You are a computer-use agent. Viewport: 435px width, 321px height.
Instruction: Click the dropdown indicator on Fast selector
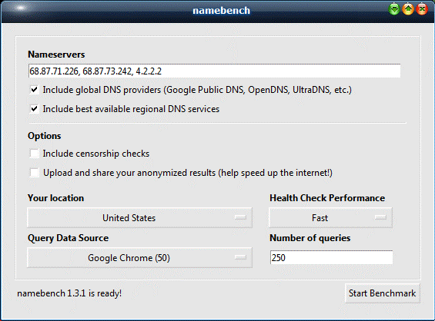380,217
